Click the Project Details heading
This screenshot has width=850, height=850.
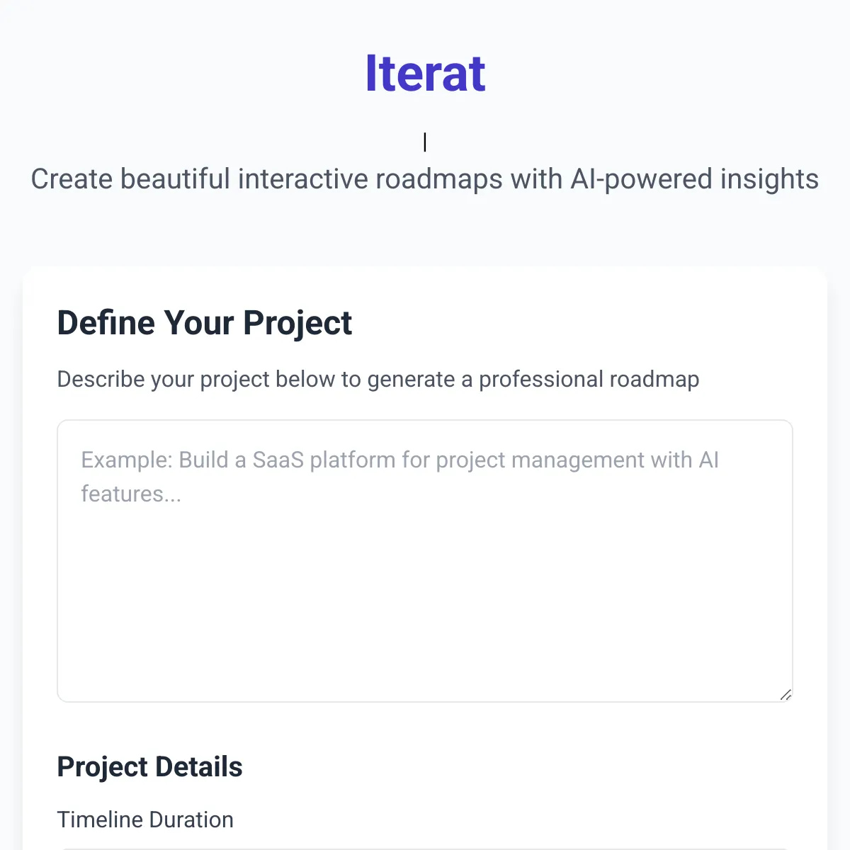coord(149,767)
